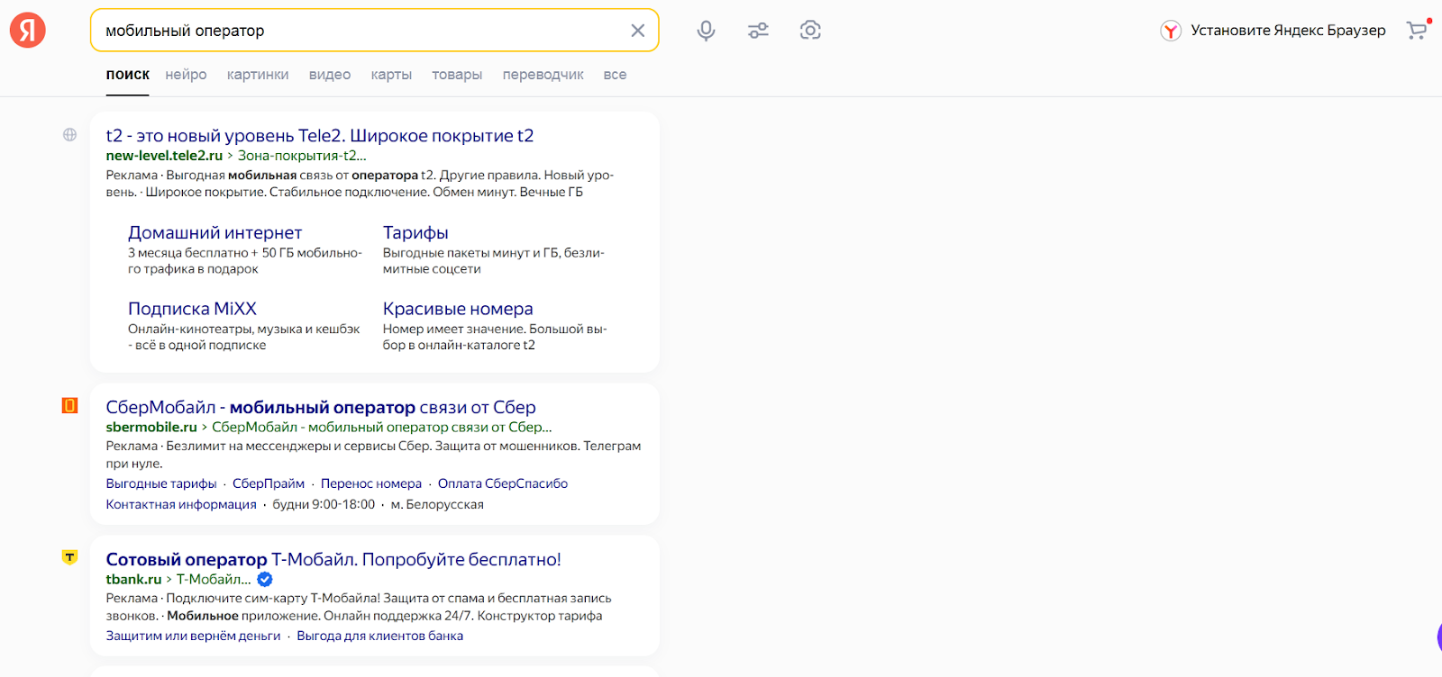
Task: Open the shopping cart icon
Action: (1417, 31)
